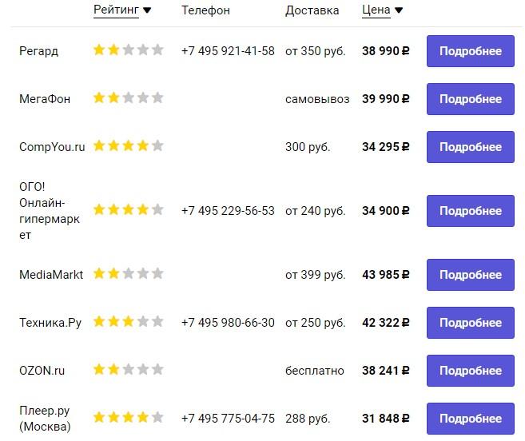This screenshot has width=525, height=441.
Task: Click the star rating for Регард
Action: (128, 50)
